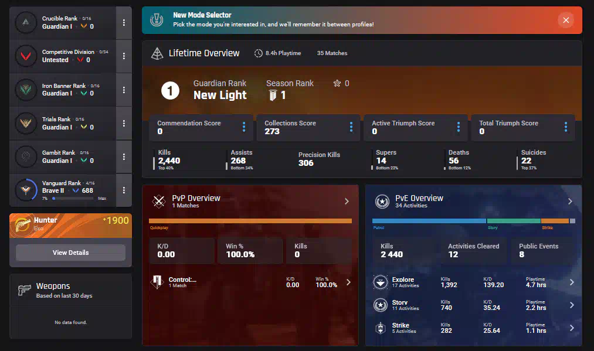Open the Control match details arrow
594x351 pixels.
tap(348, 282)
